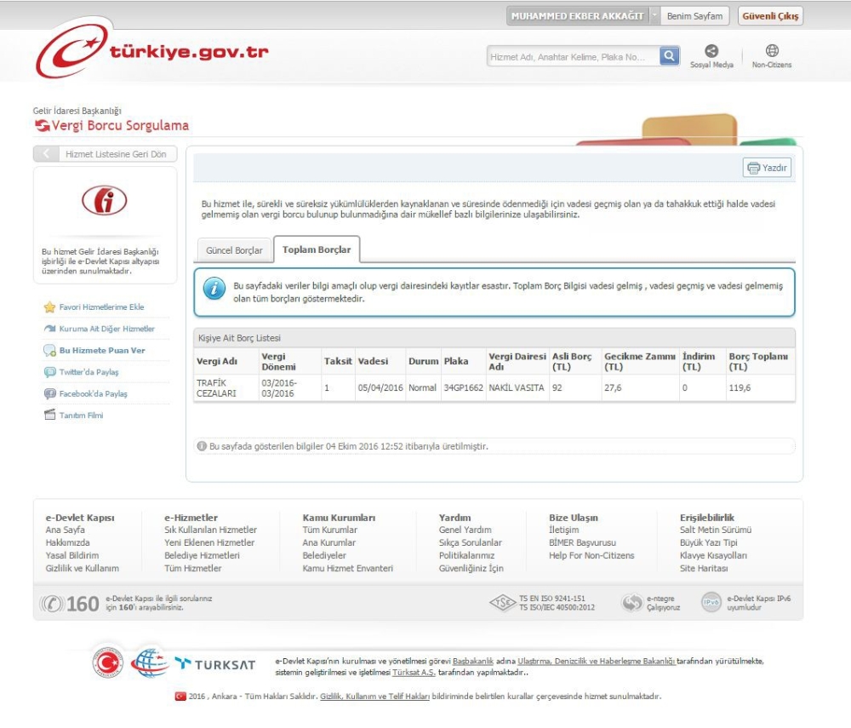Click the Facebook'da Paylaş icon
Screen dimensions: 851x728
(50, 394)
